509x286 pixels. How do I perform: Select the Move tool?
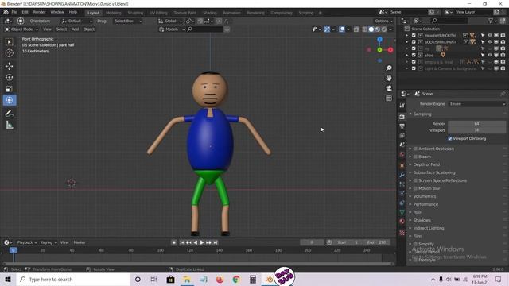[x=9, y=66]
